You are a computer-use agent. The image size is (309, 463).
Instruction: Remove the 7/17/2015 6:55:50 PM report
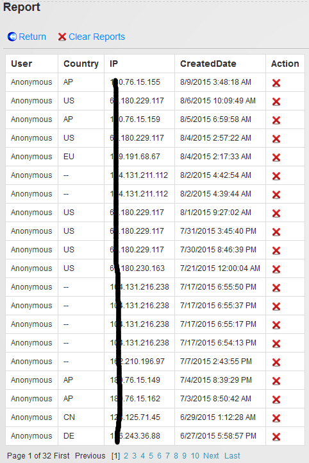pos(276,287)
